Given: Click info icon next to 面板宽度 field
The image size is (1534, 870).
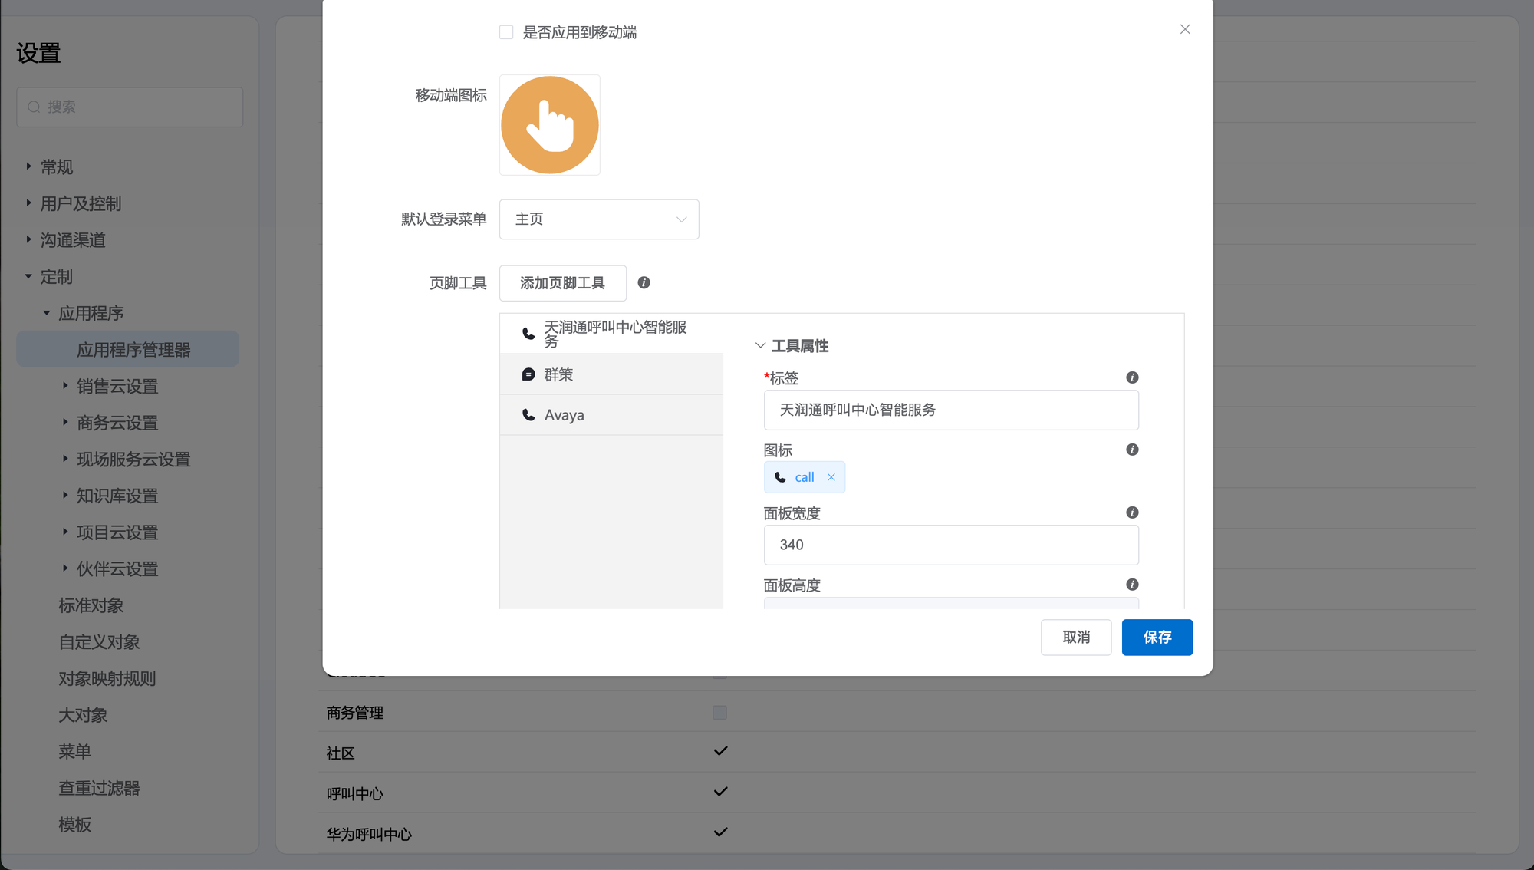Looking at the screenshot, I should 1131,512.
